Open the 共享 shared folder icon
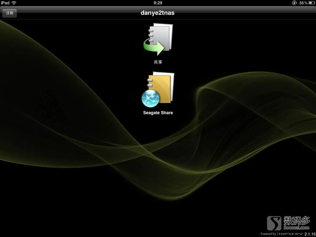The height and width of the screenshot is (237, 316). pos(158,39)
